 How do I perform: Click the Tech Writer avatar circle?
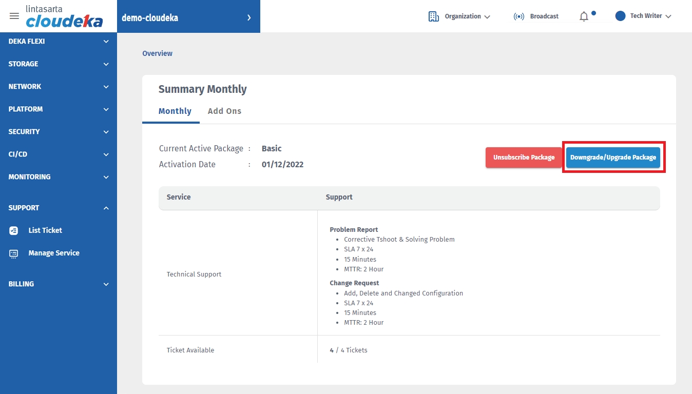(620, 16)
